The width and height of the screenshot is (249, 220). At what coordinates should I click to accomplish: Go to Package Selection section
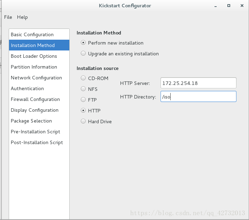pos(39,121)
